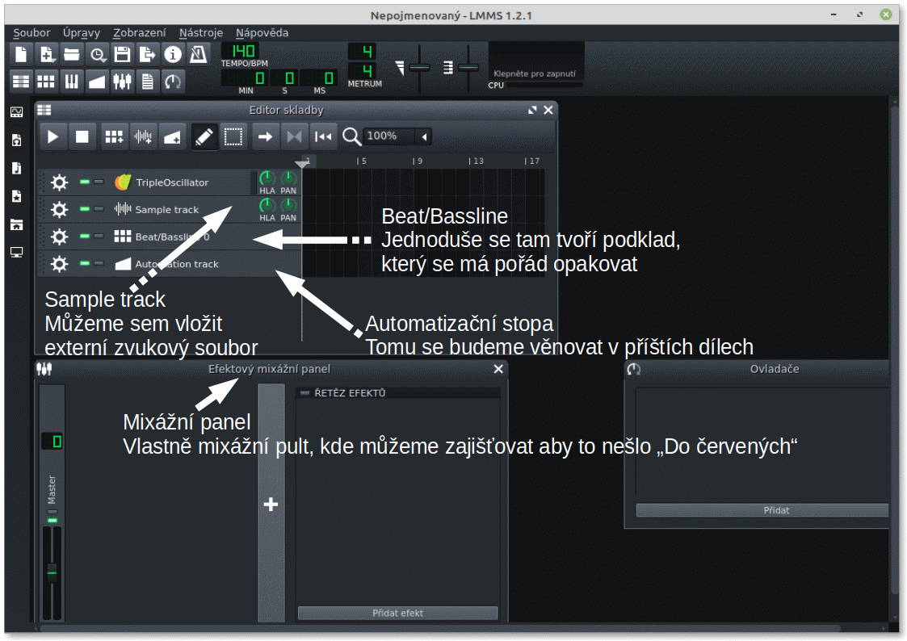Click project info icon in main toolbar
The width and height of the screenshot is (907, 641).
click(172, 55)
